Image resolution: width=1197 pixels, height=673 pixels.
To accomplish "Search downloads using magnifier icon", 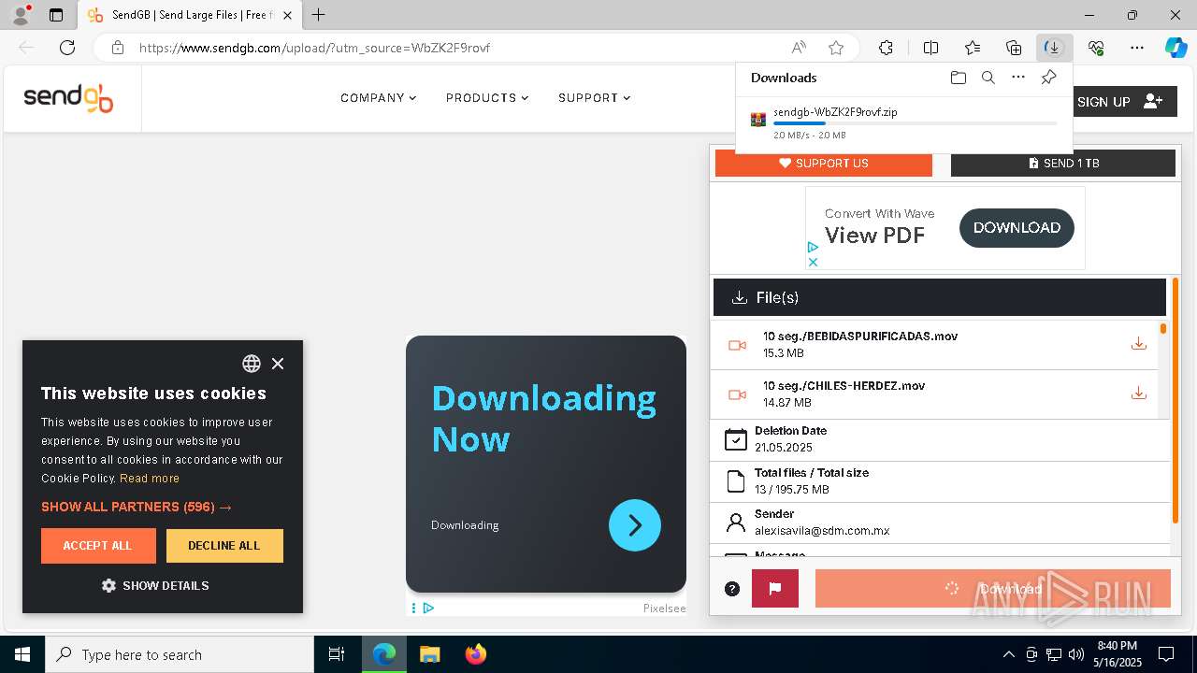I will point(988,78).
